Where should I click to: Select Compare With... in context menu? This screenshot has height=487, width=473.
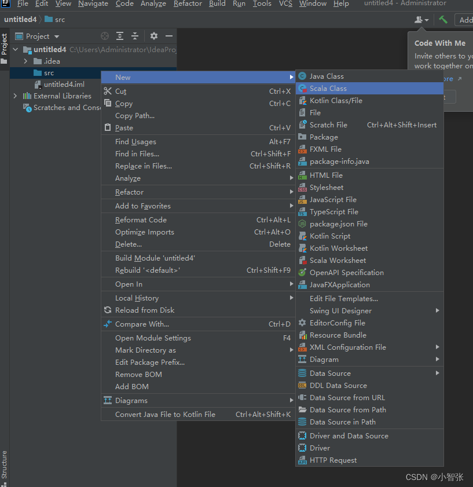pos(198,324)
